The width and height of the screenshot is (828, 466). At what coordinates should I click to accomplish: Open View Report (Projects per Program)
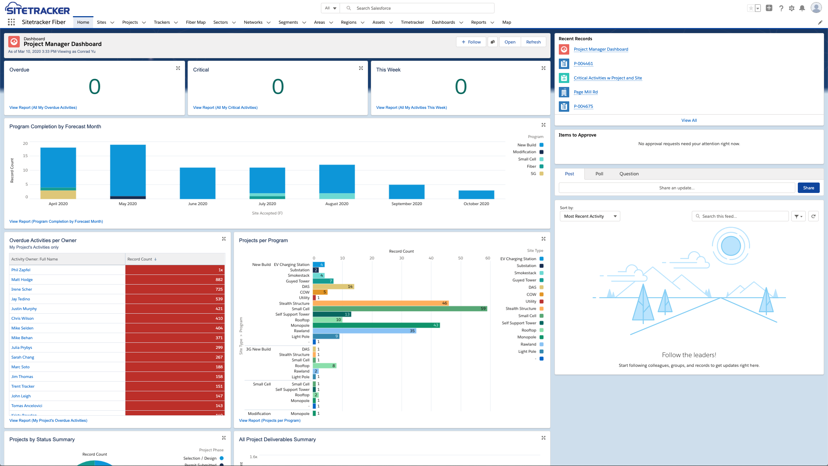point(270,420)
